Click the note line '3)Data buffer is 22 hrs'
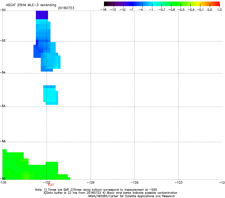This screenshot has width=225, height=198. click(x=110, y=193)
